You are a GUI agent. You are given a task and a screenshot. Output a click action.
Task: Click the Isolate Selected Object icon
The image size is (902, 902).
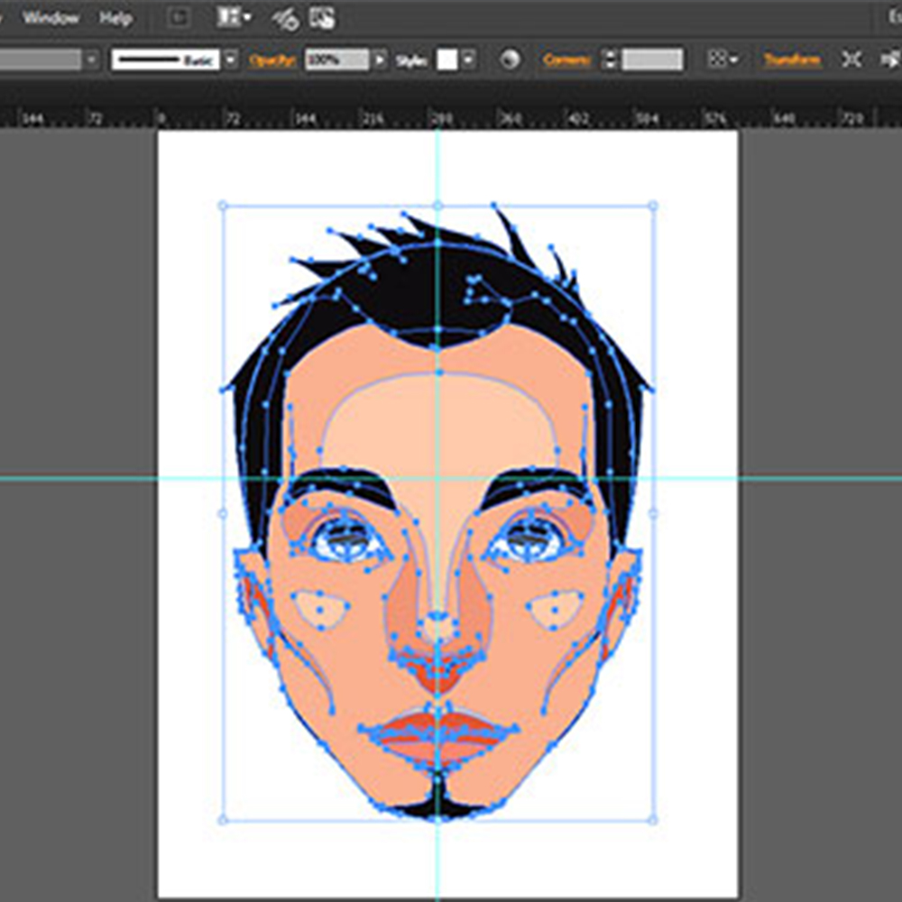coord(851,59)
